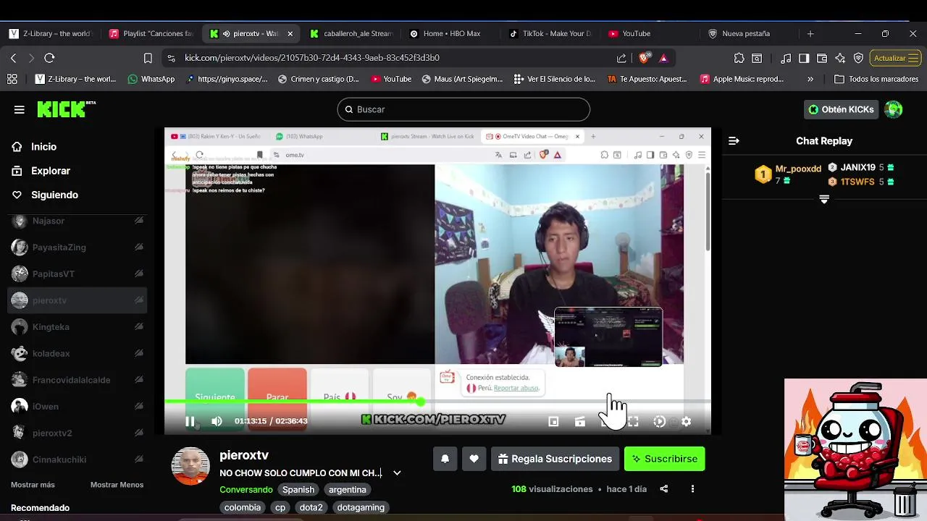Show hidden bookmarks with the double chevron
This screenshot has width=927, height=521.
810,79
